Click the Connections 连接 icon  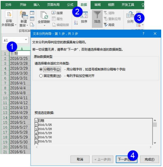point(54,13)
